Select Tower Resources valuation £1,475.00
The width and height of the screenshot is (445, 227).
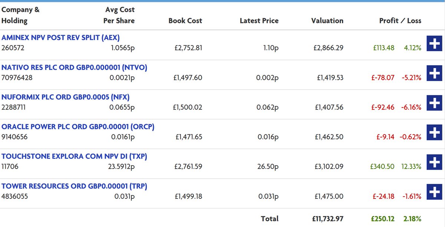[x=329, y=196]
